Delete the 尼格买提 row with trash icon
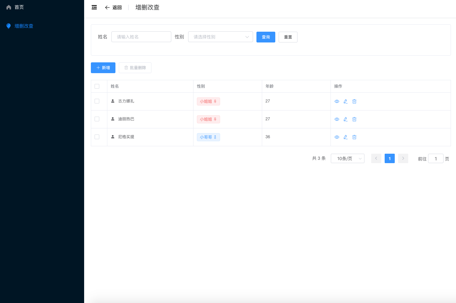The width and height of the screenshot is (456, 303). 354,137
